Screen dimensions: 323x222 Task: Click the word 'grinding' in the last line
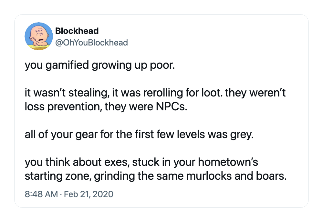[114, 176]
